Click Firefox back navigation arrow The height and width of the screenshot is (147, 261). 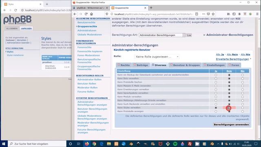pos(75,14)
